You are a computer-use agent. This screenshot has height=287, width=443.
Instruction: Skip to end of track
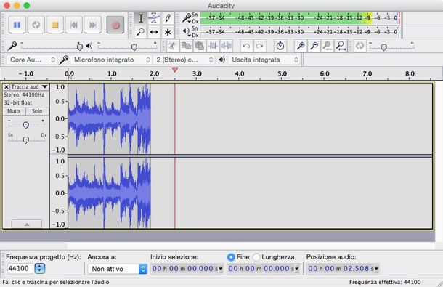[x=93, y=25]
